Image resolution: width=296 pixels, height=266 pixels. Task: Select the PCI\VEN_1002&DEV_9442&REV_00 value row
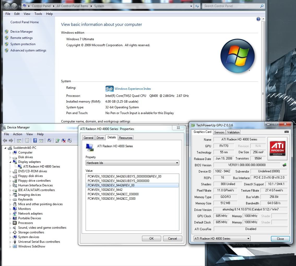tap(132, 185)
